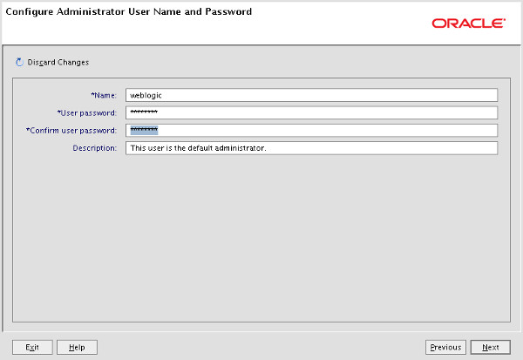Click the *User password: label
523x360 pixels.
click(x=86, y=113)
